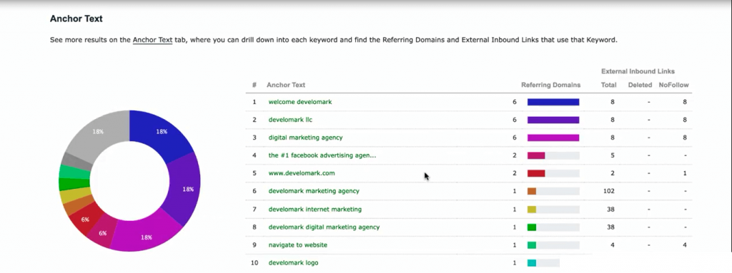Click the External Inbound Links header
The width and height of the screenshot is (732, 273).
638,71
